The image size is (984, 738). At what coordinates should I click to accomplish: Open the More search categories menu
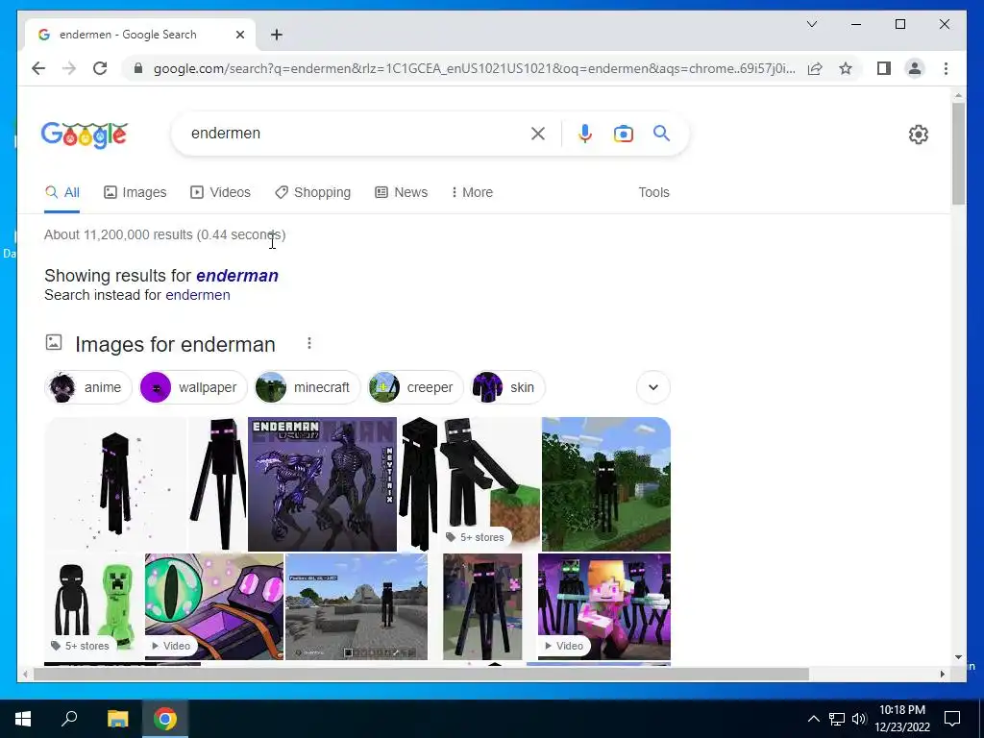472,192
